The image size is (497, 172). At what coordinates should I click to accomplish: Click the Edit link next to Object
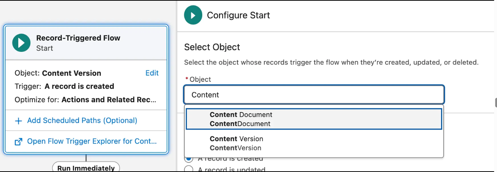coord(152,73)
